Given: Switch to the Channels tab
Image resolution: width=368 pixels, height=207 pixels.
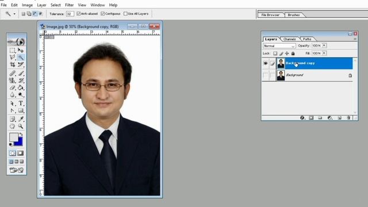Looking at the screenshot, I should (x=289, y=39).
